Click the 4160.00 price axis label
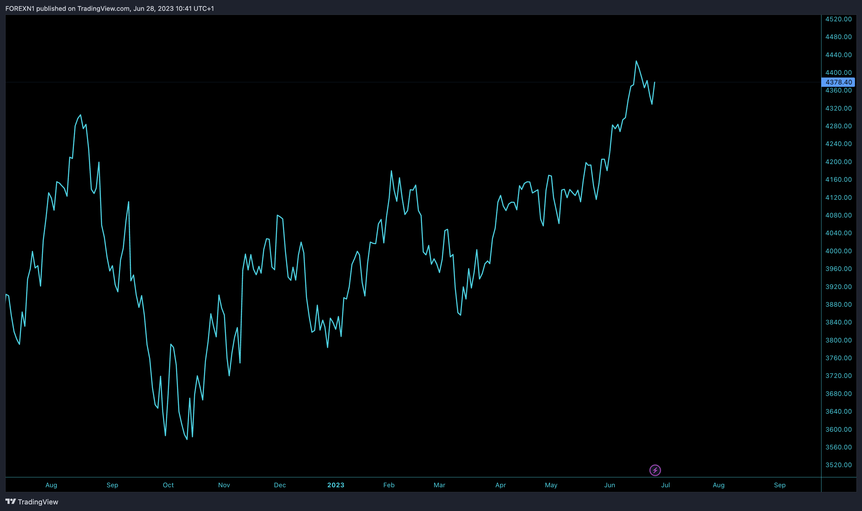The width and height of the screenshot is (862, 511). point(838,179)
